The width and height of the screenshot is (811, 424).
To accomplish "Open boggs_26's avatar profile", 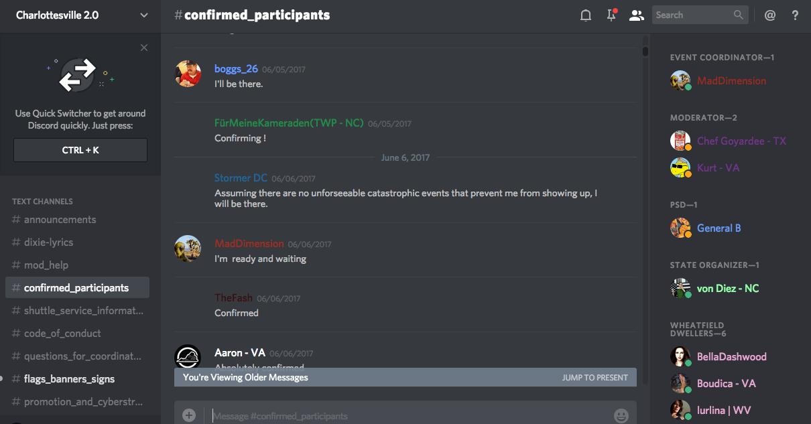I will (x=188, y=74).
